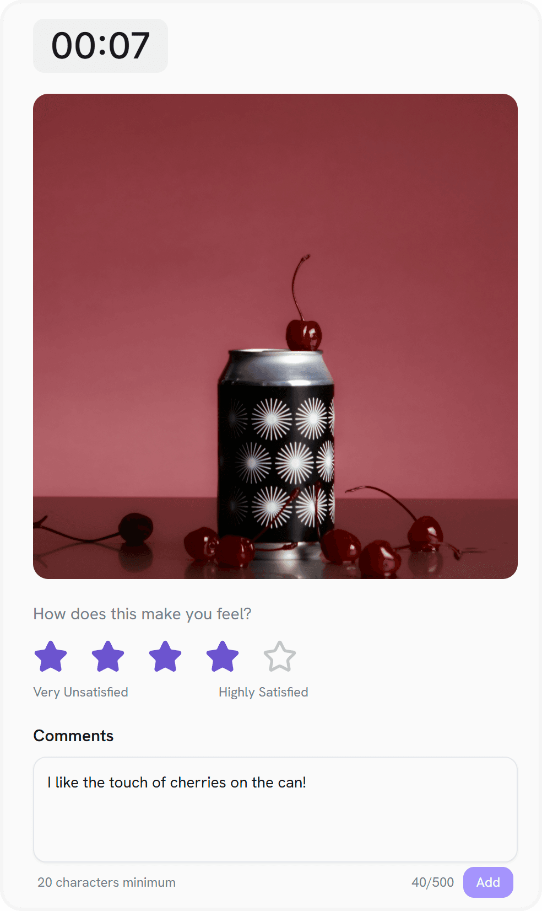Click the 'Very Unsatisfied' label

80,692
